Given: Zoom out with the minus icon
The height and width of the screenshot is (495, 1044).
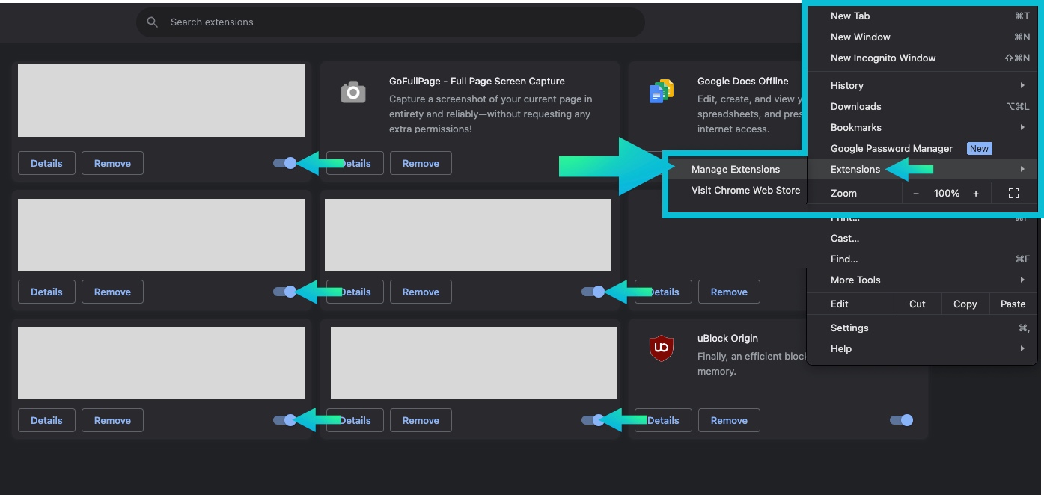Looking at the screenshot, I should [916, 193].
